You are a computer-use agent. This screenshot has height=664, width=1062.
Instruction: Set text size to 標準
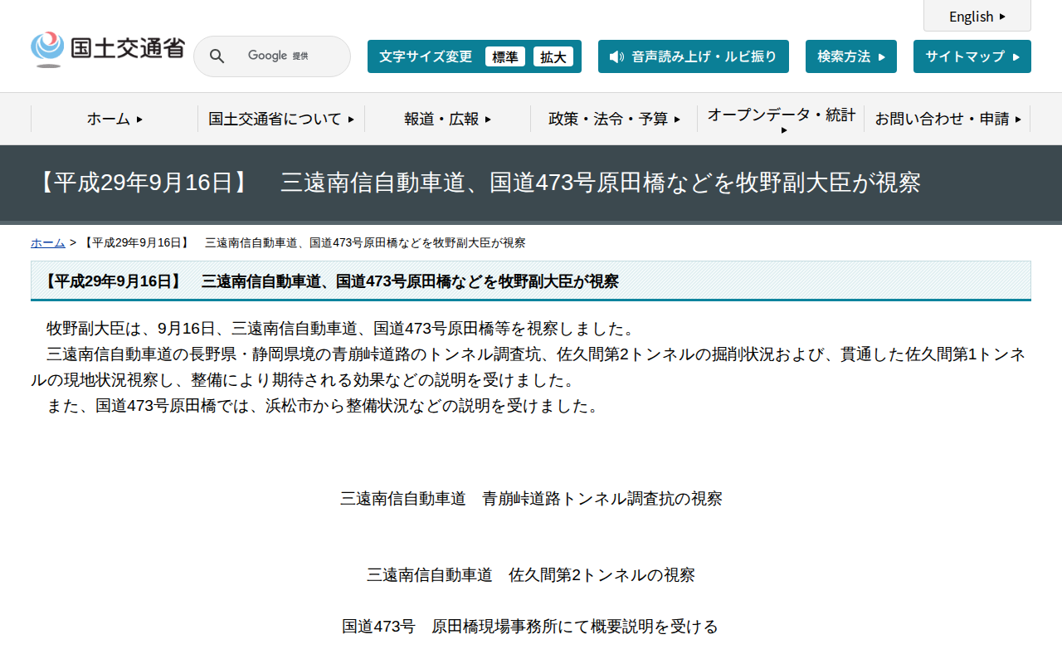click(505, 56)
